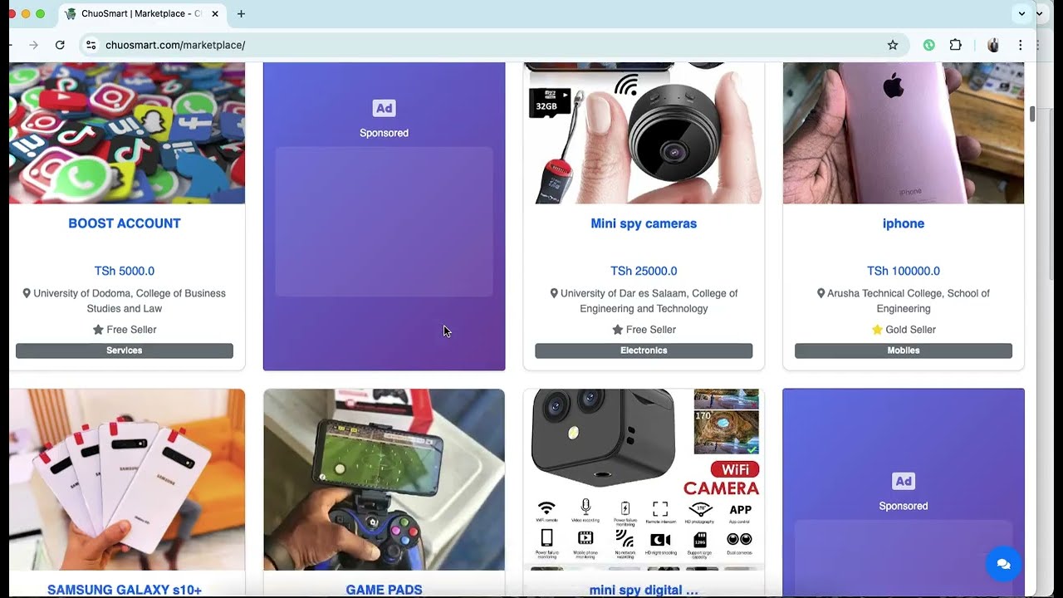
Task: Open Chrome three-dot menu
Action: click(x=1021, y=45)
